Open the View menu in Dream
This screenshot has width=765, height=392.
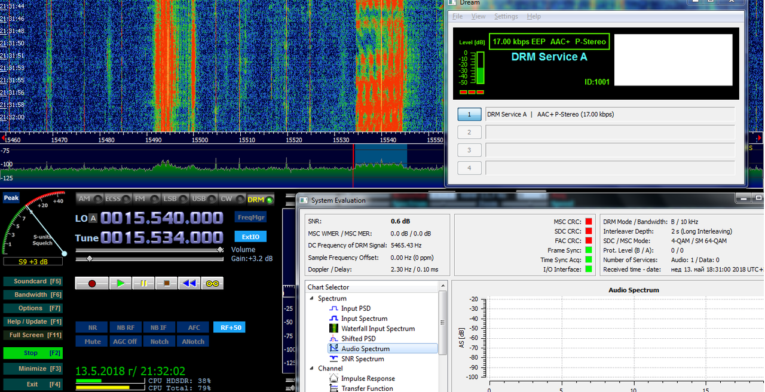tap(479, 17)
